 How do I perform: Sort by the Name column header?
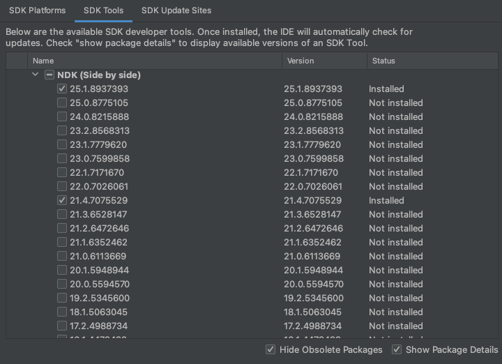43,61
